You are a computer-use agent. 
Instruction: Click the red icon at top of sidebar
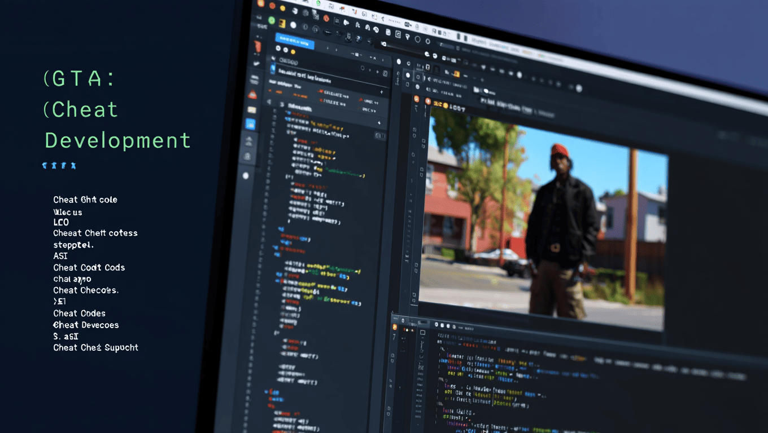click(x=258, y=46)
